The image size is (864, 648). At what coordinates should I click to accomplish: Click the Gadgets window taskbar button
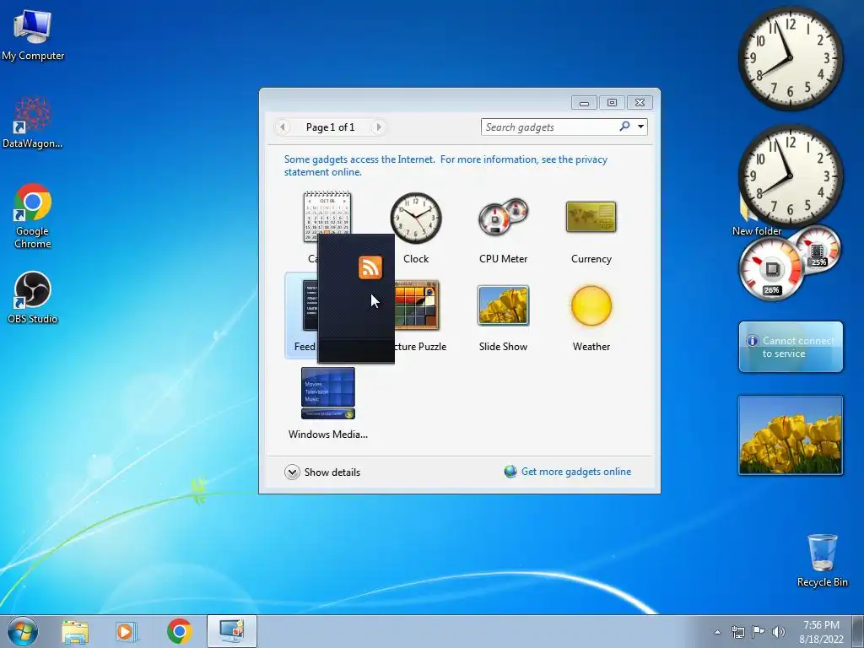tap(232, 631)
